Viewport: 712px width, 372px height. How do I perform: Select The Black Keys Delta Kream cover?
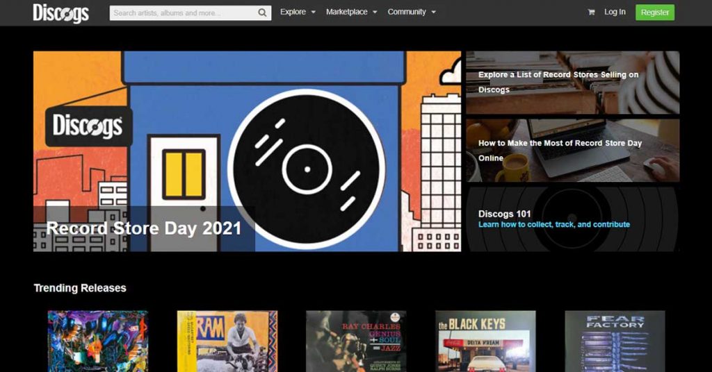pyautogui.click(x=485, y=341)
